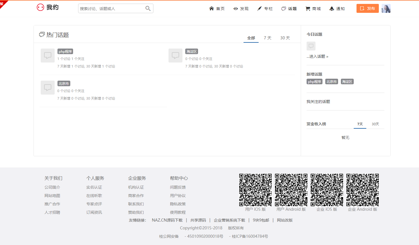Switch hot topics to 30 天 tab
Viewport: 419px width, 245px height.
tap(285, 38)
